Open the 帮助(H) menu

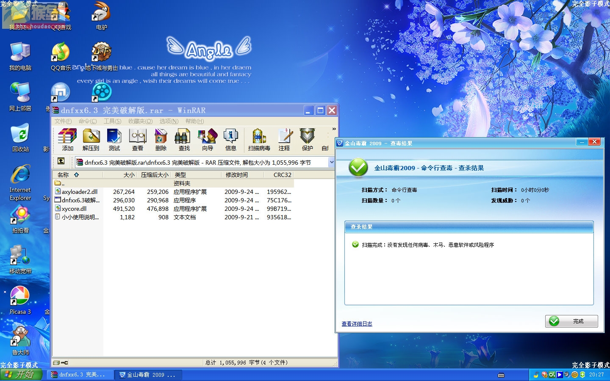(x=194, y=121)
